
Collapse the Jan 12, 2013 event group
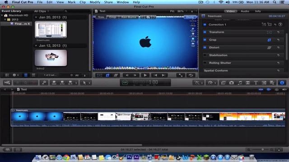click(x=36, y=45)
